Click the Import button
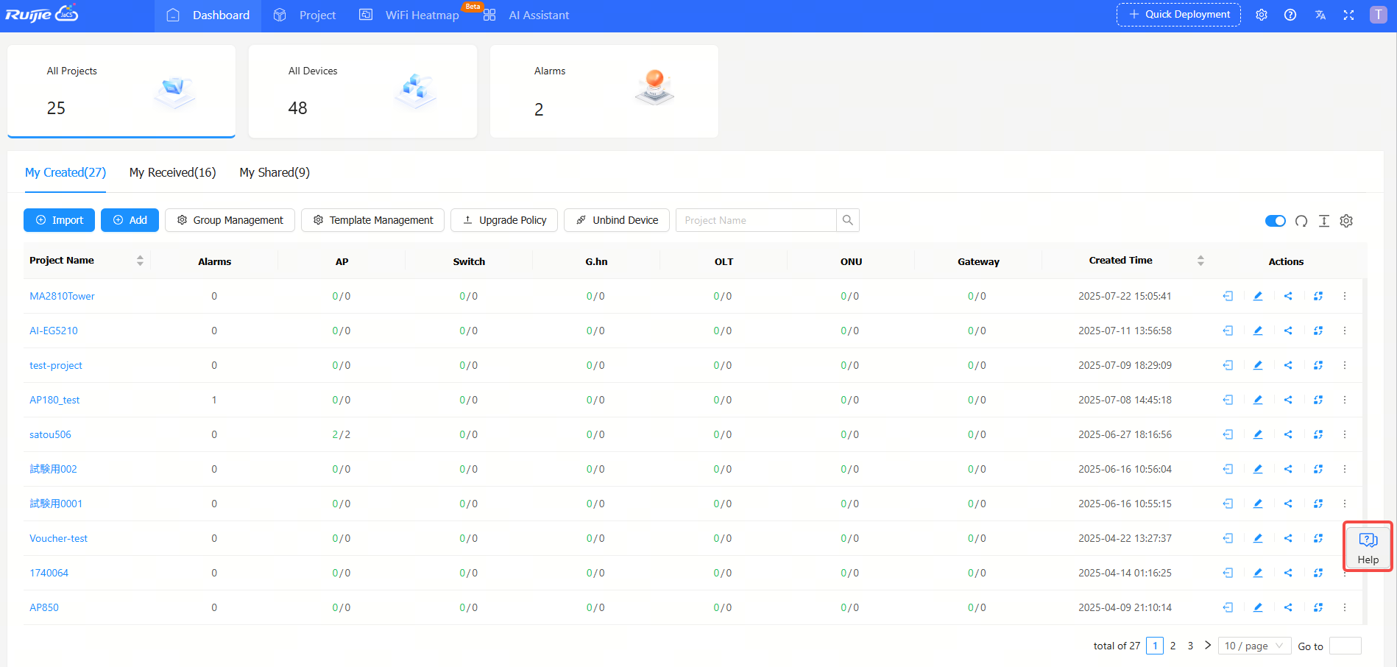The height and width of the screenshot is (667, 1397). (60, 220)
